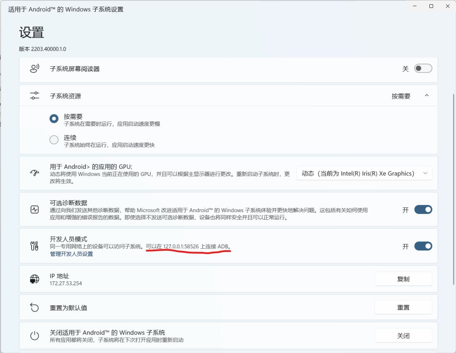Toggle the 子系统屏幕阅读器 switch on
This screenshot has width=456, height=353.
(x=423, y=69)
